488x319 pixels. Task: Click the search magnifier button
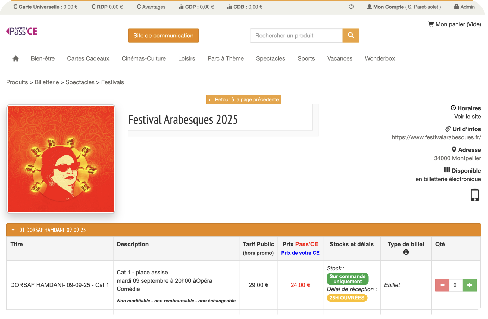(x=351, y=35)
